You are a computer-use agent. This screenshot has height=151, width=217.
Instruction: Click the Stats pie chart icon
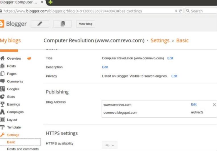pos(2,97)
